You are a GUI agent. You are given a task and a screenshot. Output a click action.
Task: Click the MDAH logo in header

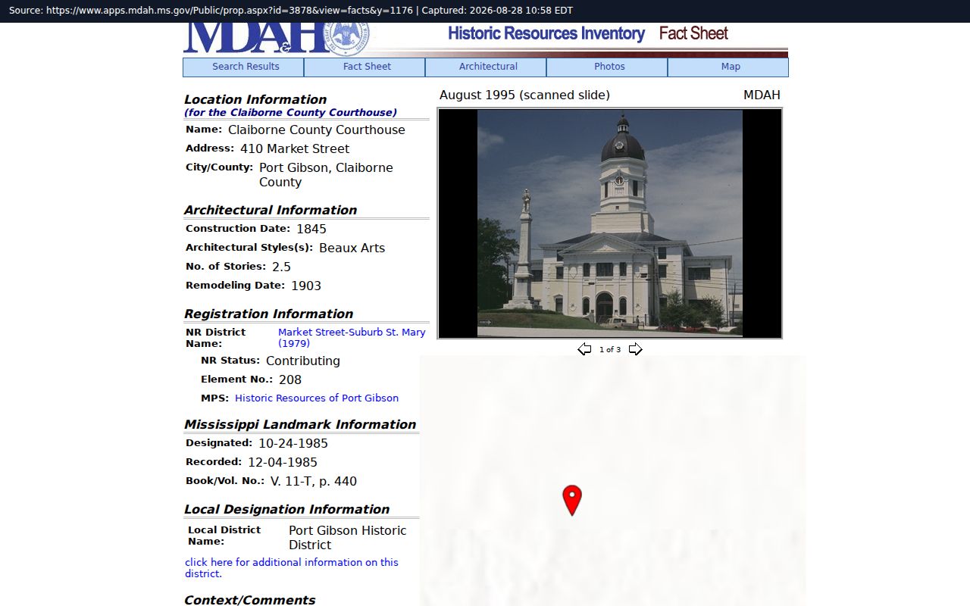(276, 39)
